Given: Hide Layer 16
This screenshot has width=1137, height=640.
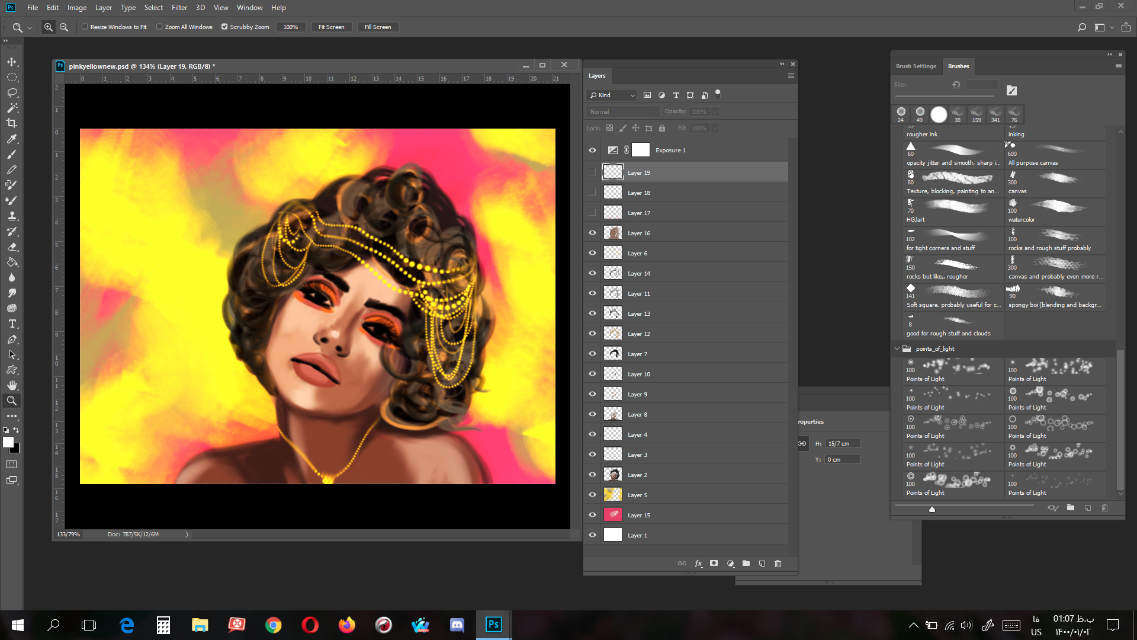Looking at the screenshot, I should click(x=592, y=233).
